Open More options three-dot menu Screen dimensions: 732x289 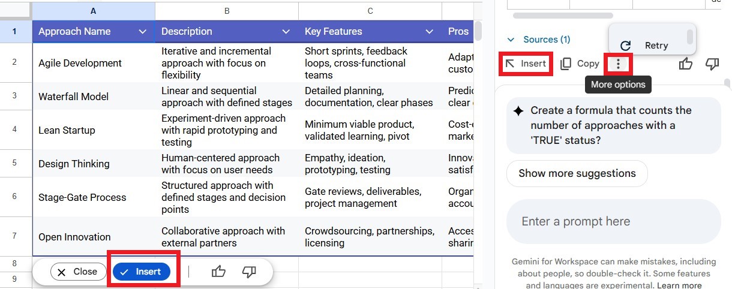618,64
